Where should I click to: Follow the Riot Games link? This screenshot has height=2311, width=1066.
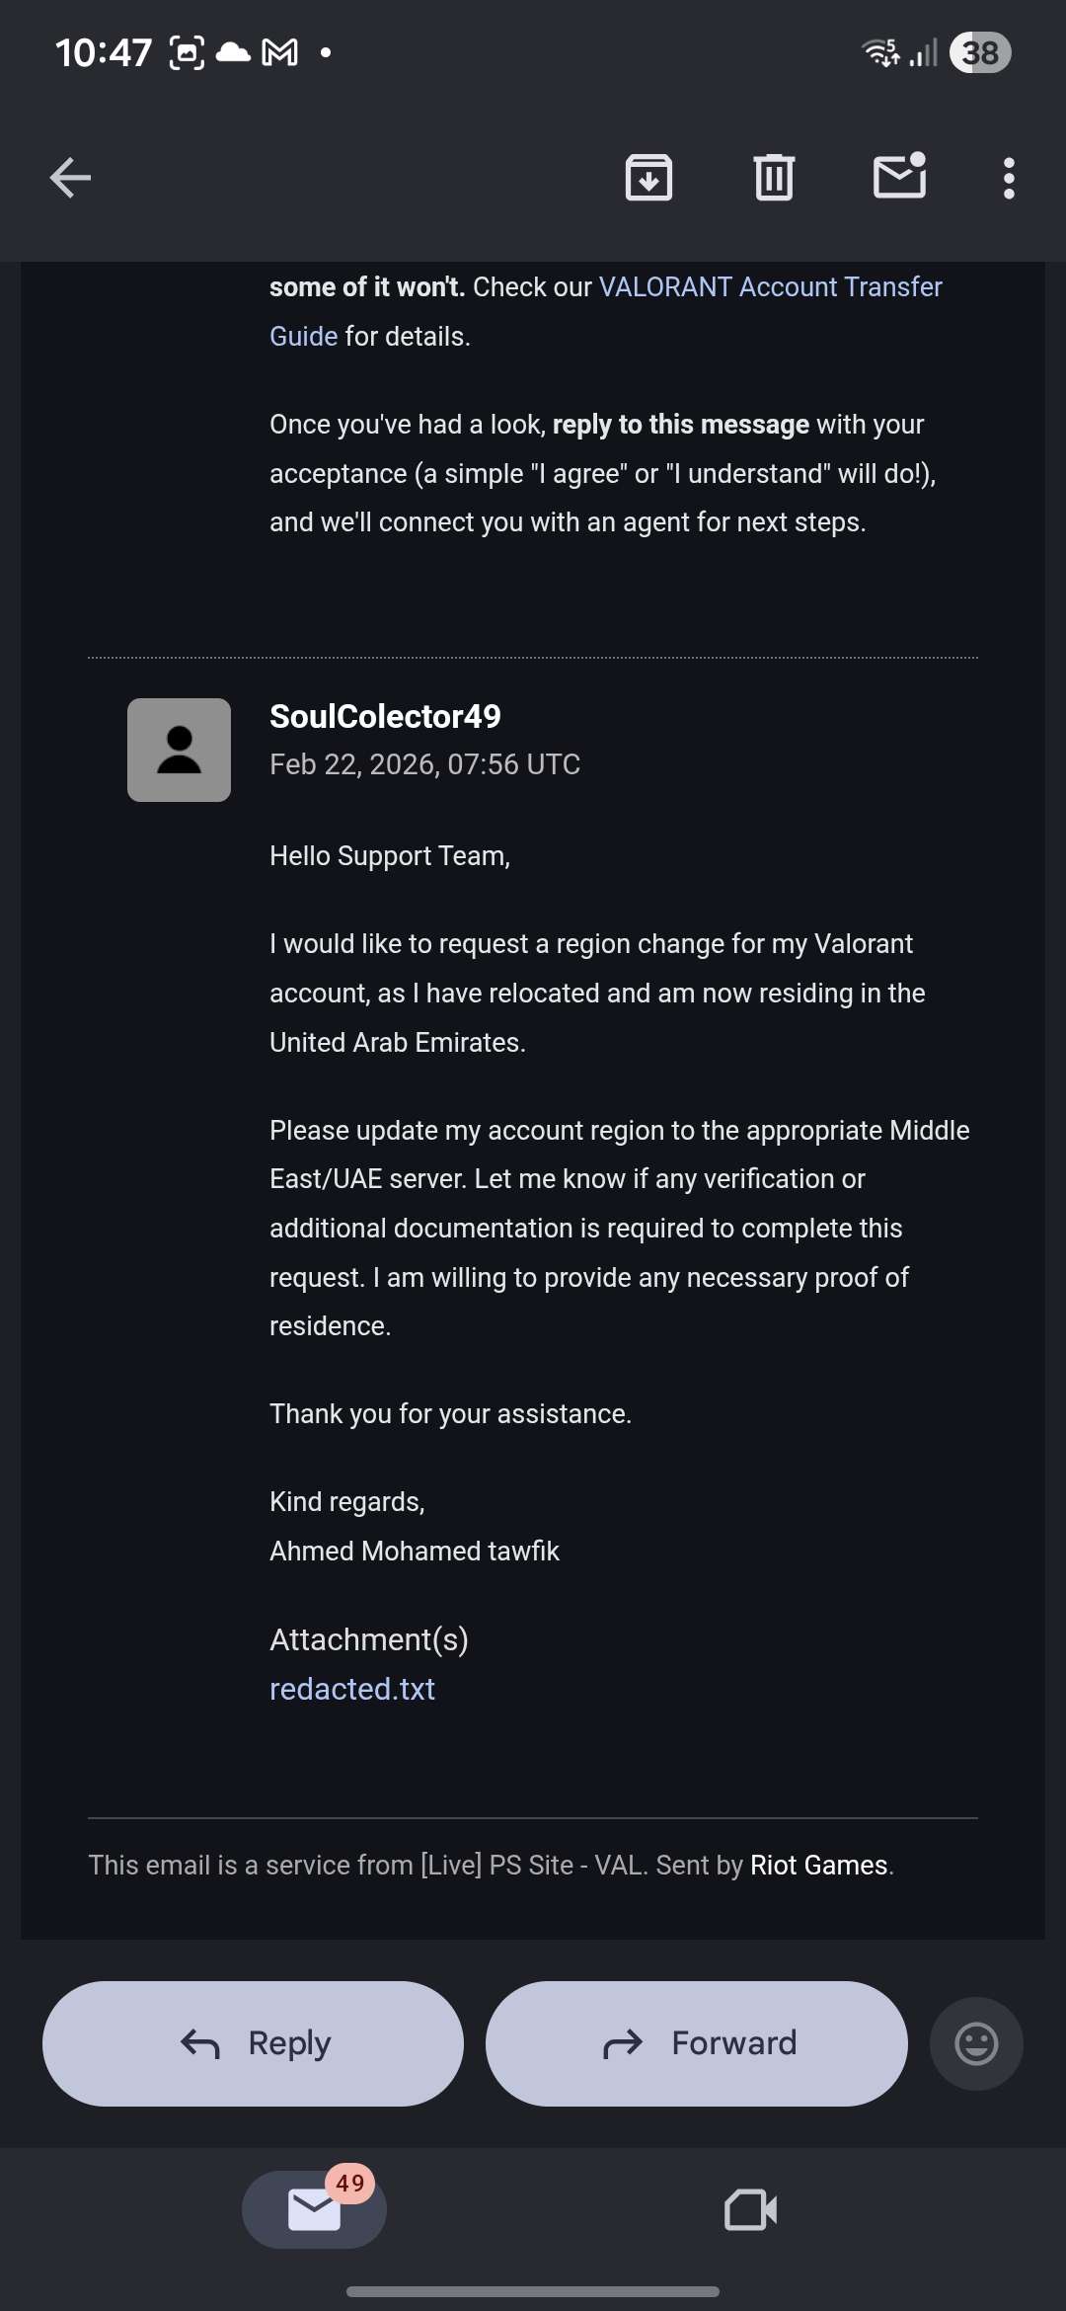pyautogui.click(x=818, y=1865)
